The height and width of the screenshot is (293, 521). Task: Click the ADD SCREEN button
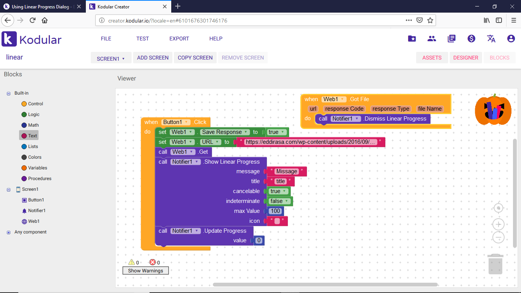(153, 58)
